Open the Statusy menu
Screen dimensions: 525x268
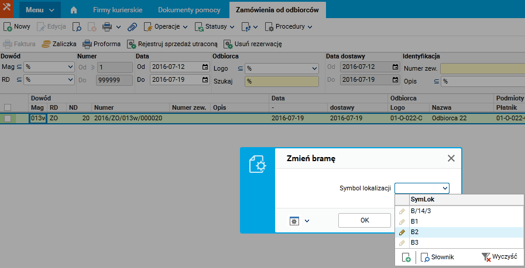click(x=215, y=27)
